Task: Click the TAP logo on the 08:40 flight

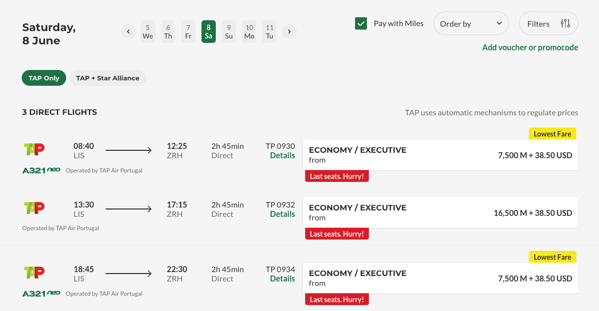Action: point(34,149)
